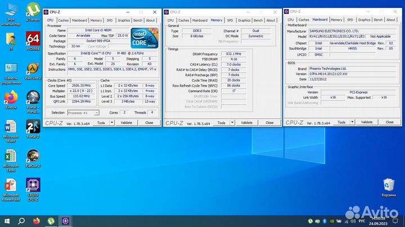The width and height of the screenshot is (405, 227).
Task: Open SPD tab in the Memory window
Action: point(230,20)
